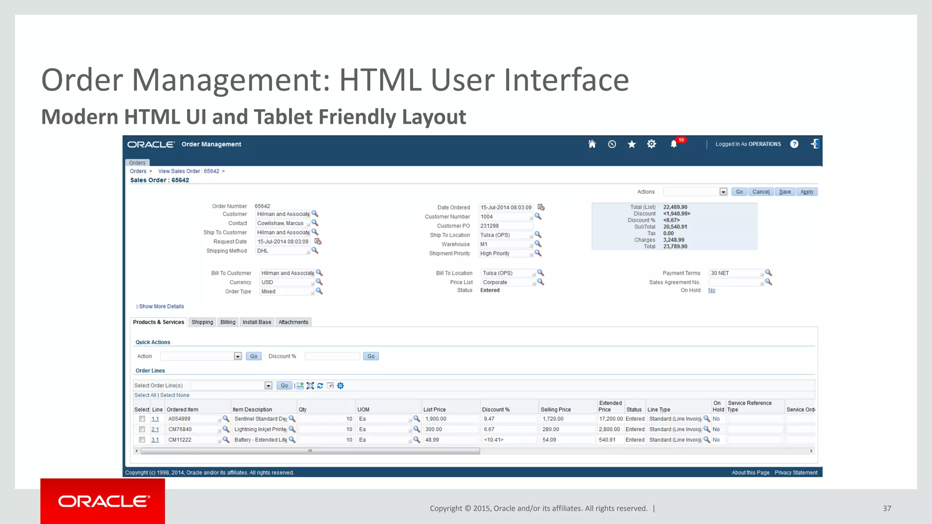View notifications bell with 10 badge
Screen dimensions: 932x524
pos(674,144)
